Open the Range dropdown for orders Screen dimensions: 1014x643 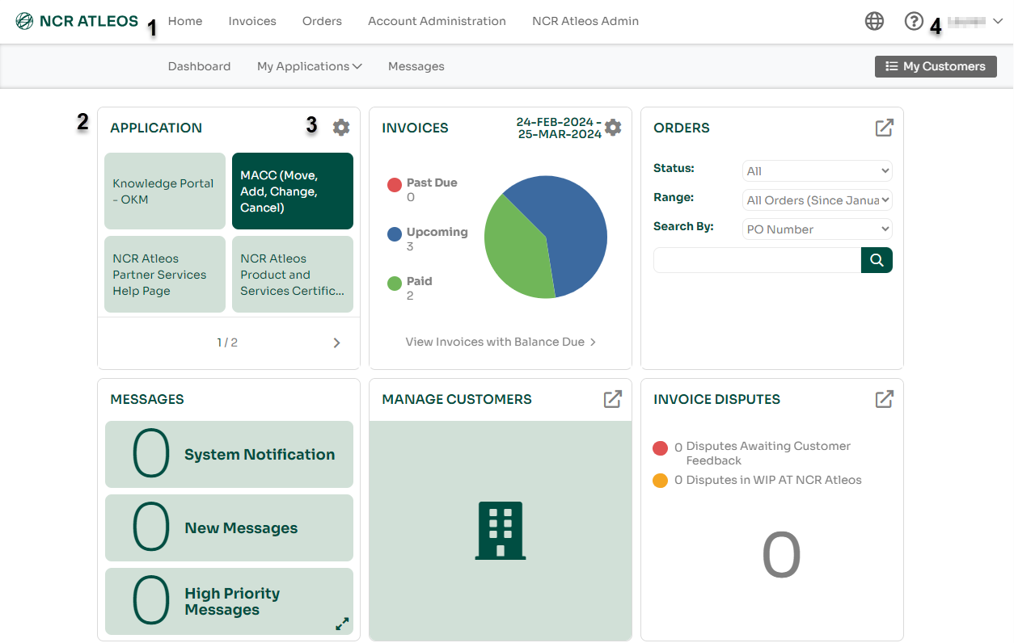pyautogui.click(x=817, y=200)
